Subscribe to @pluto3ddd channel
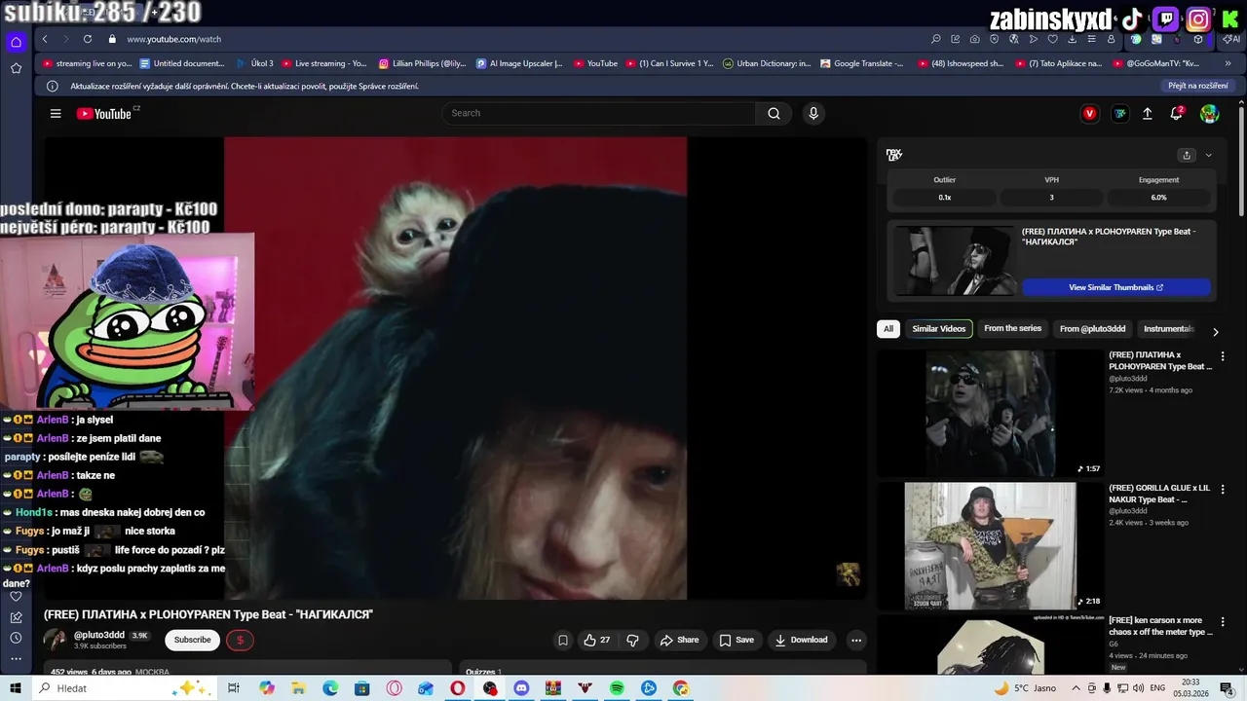 pos(193,640)
